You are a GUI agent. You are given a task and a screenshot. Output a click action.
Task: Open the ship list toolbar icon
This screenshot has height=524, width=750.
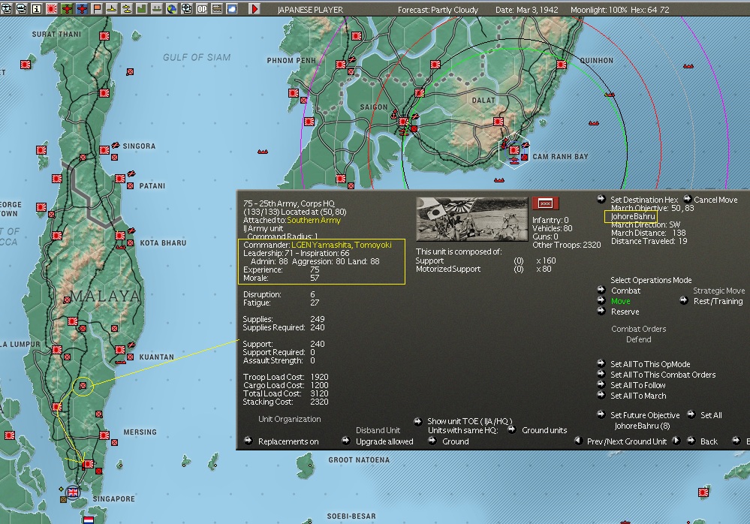click(x=22, y=8)
